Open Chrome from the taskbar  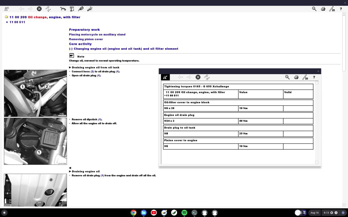[x=134, y=213]
